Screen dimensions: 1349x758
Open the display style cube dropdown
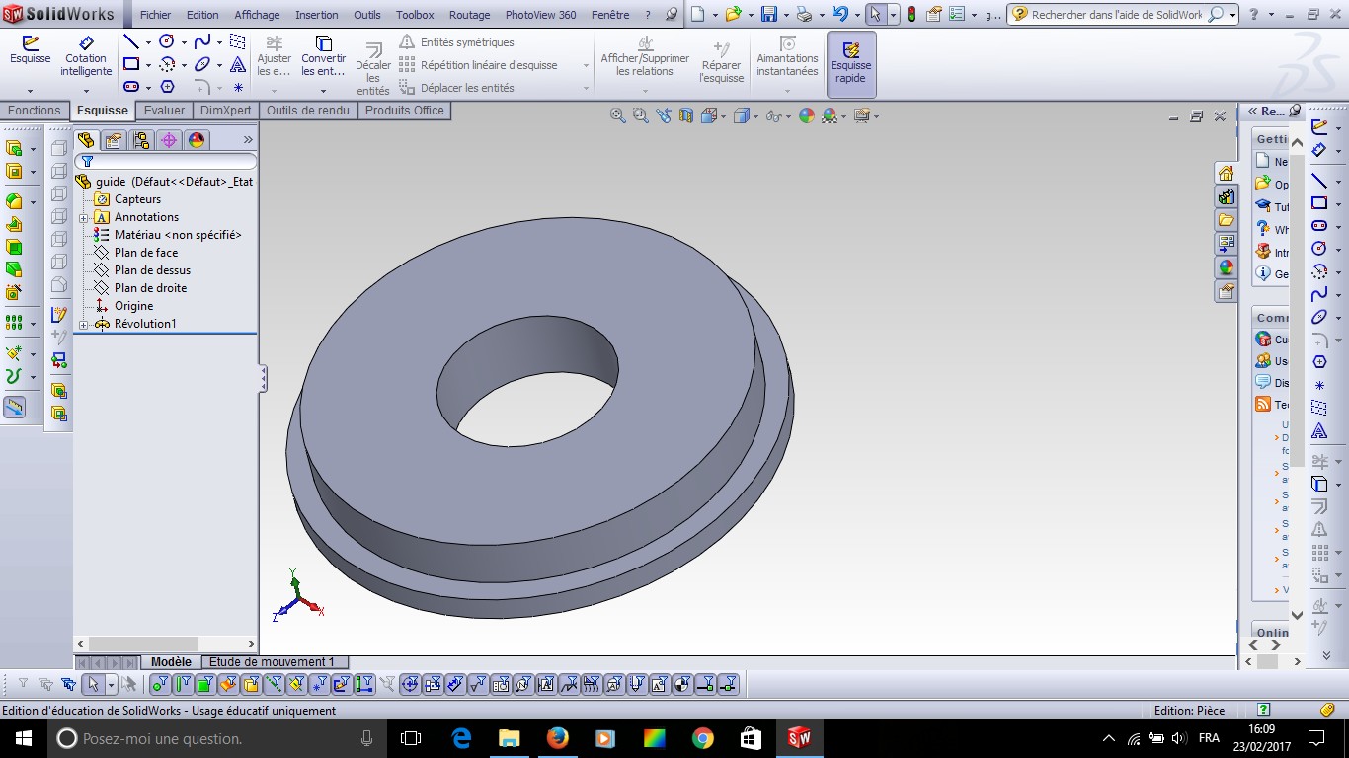[x=755, y=116]
